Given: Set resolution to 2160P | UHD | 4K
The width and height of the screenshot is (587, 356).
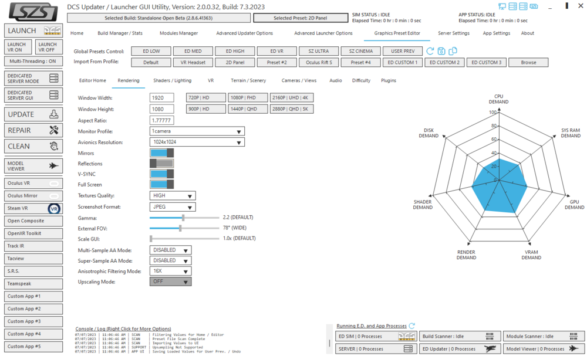Looking at the screenshot, I should point(291,97).
